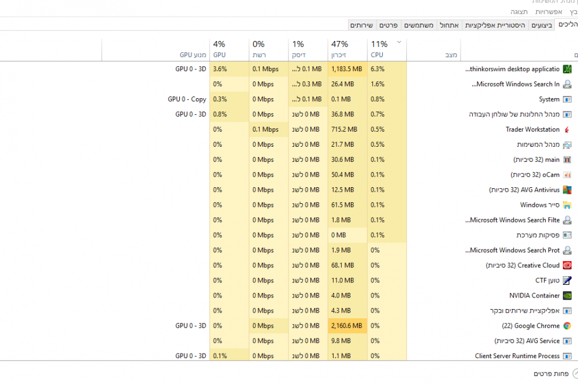Select the oCam process icon
The height and width of the screenshot is (383, 578).
point(567,174)
